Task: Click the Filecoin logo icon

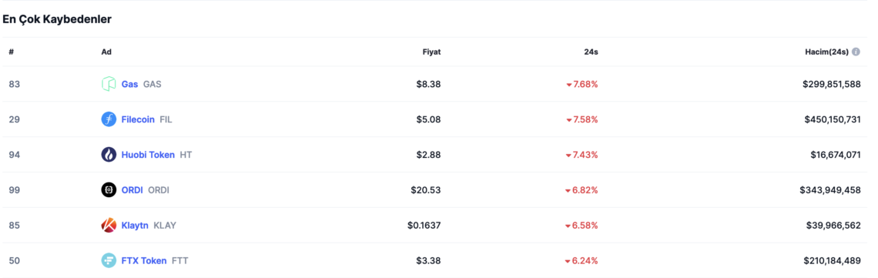Action: [x=109, y=119]
